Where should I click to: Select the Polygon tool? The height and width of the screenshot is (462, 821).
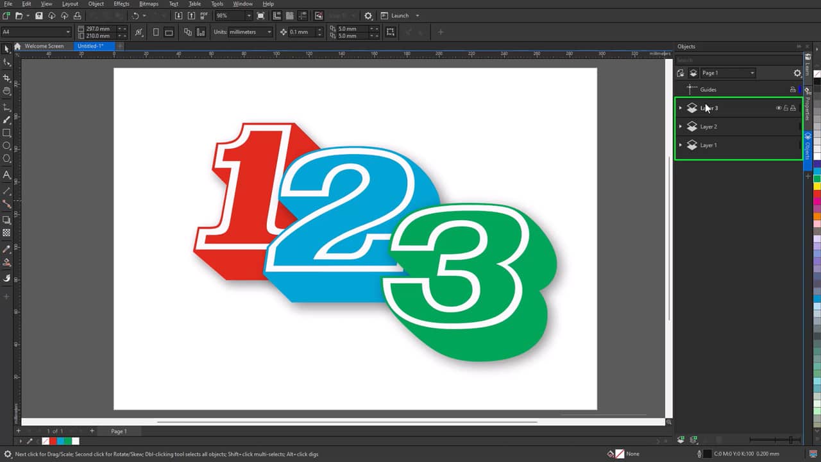(x=7, y=158)
